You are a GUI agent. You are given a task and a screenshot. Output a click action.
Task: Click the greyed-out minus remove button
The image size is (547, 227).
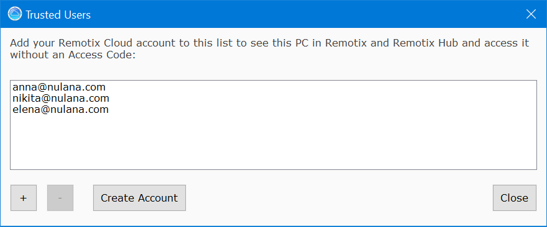click(60, 198)
